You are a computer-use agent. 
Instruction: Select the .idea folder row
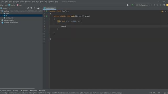[21, 13]
